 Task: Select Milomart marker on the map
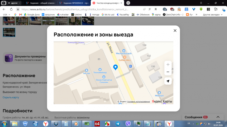(159, 94)
